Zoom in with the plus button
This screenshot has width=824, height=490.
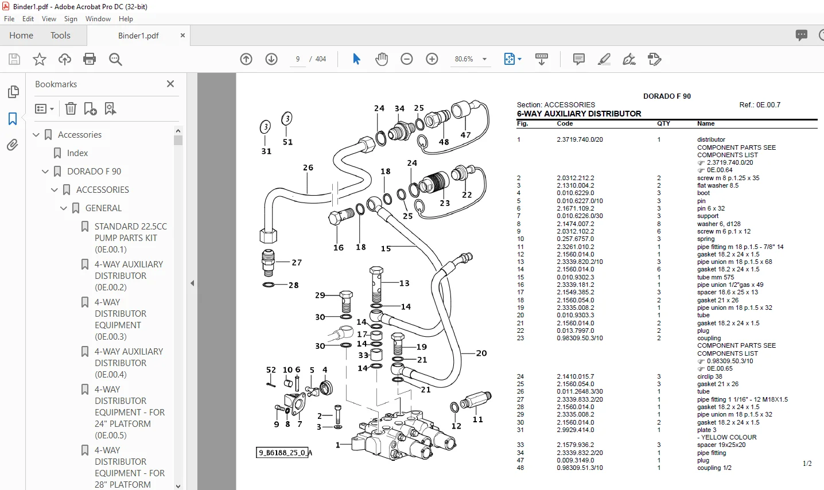pyautogui.click(x=432, y=59)
